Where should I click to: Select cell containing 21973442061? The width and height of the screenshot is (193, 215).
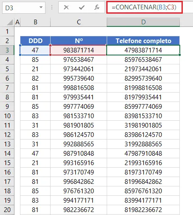[x=143, y=69]
